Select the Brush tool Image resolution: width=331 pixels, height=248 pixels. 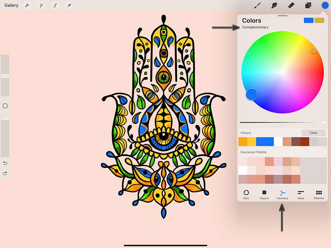257,5
